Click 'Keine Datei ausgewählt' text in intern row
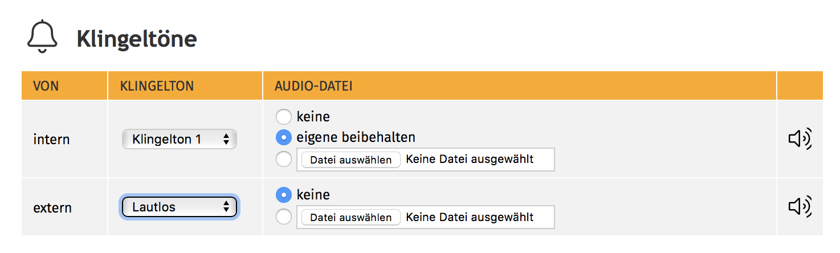Screen dimensions: 840x253 [x=470, y=160]
